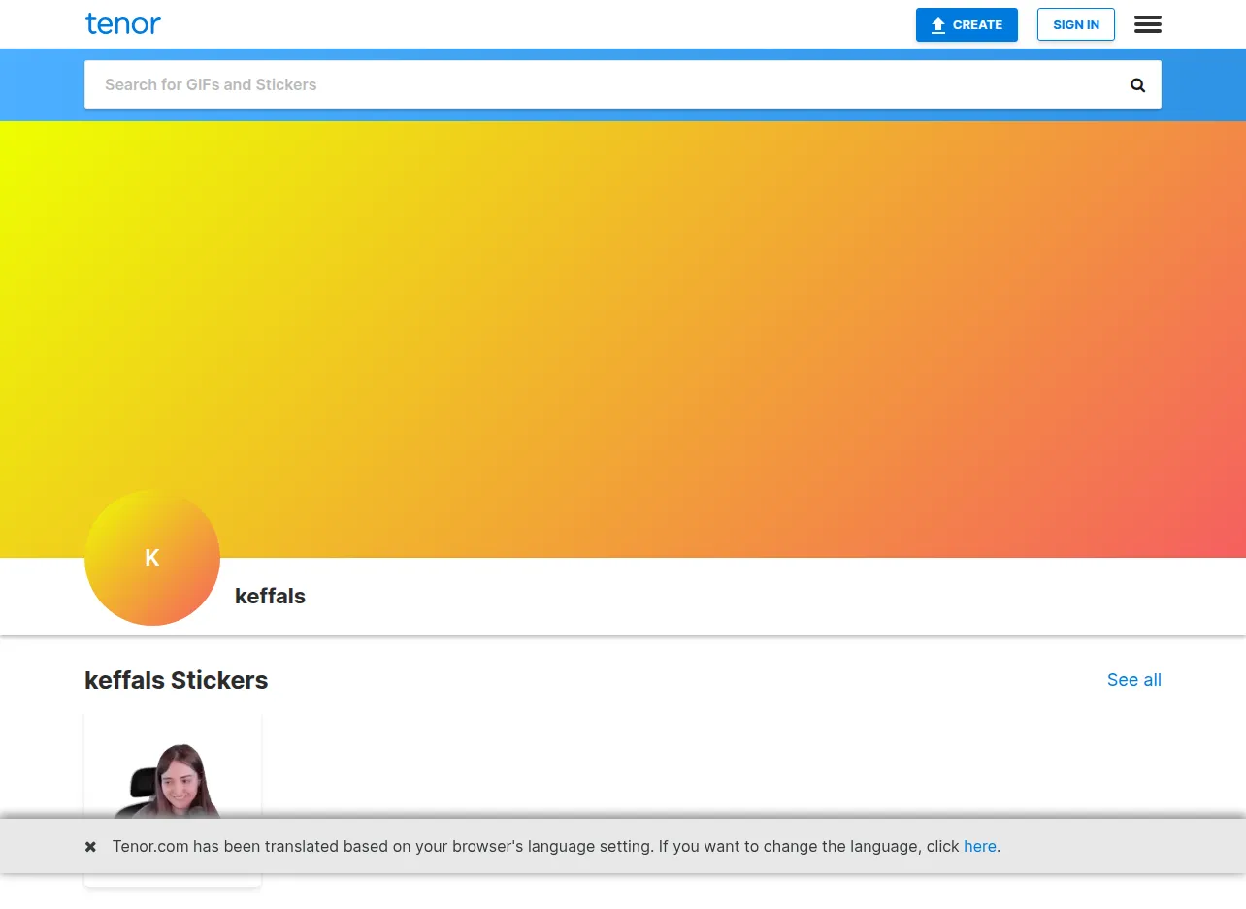Follow the 'here' language link
Viewport: 1246px width, 909px height.
click(x=980, y=847)
